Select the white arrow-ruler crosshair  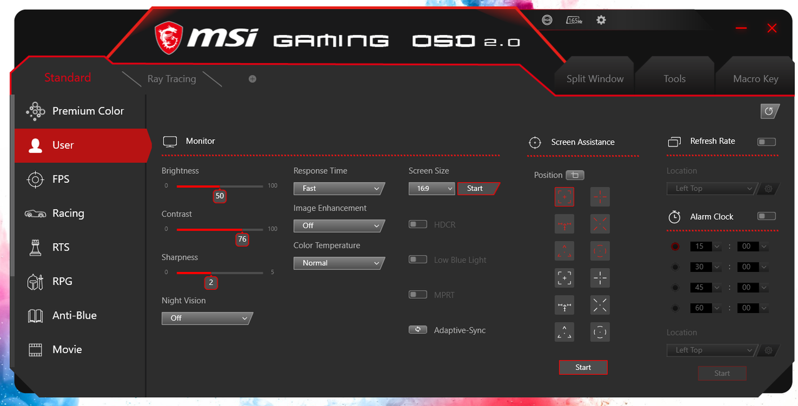click(564, 305)
